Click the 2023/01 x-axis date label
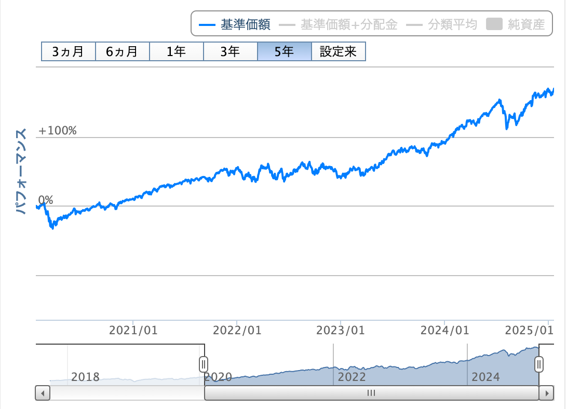Image resolution: width=567 pixels, height=409 pixels. point(341,331)
